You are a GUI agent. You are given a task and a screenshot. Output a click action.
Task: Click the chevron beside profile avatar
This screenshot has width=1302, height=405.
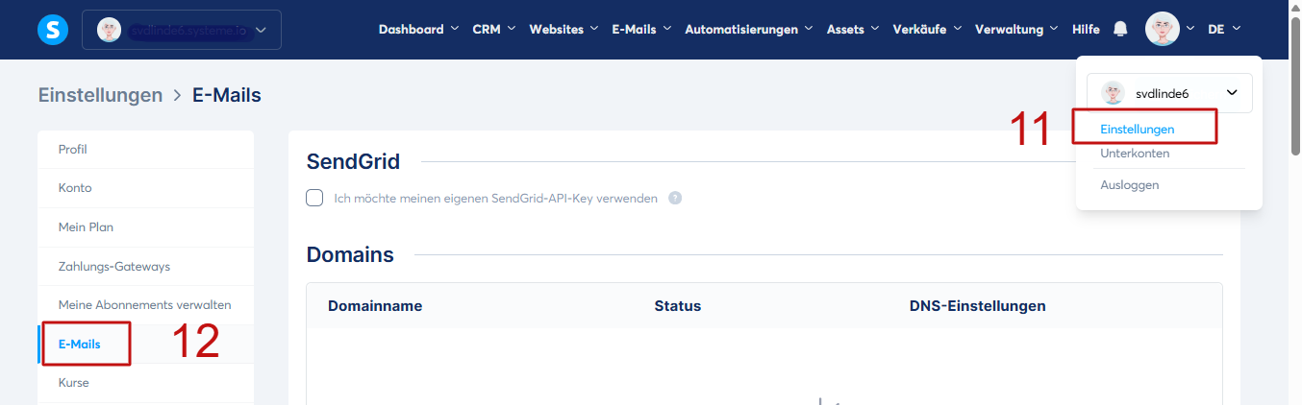coord(1192,30)
